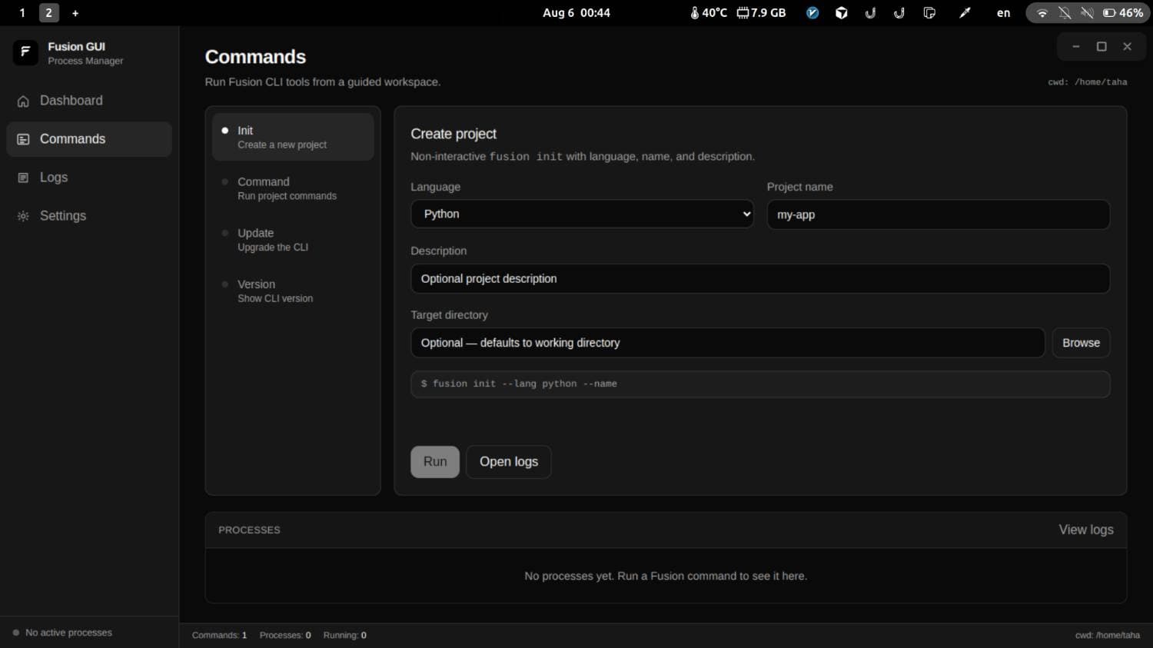
Task: Open the battery 46% indicator
Action: (x=1123, y=13)
